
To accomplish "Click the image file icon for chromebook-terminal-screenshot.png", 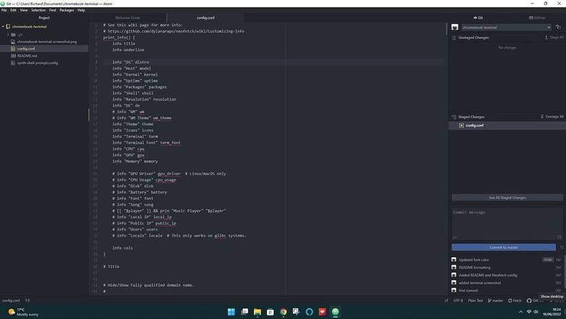I will (x=13, y=41).
